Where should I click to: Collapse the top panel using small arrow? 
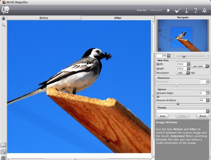[74, 13]
